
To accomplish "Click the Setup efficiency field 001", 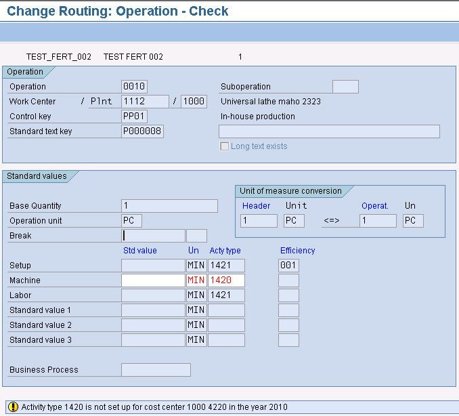I will (x=288, y=266).
